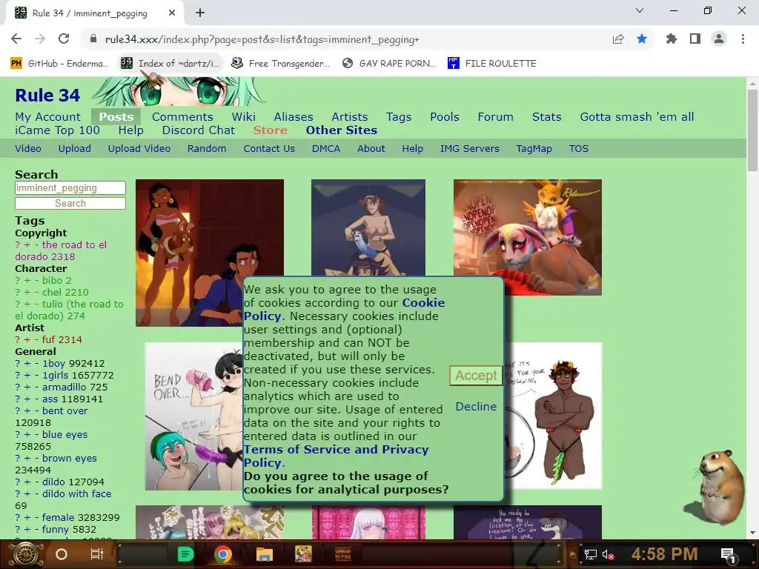The width and height of the screenshot is (759, 569).
Task: Open Terms of Service and Privacy Policy link
Action: tap(336, 456)
